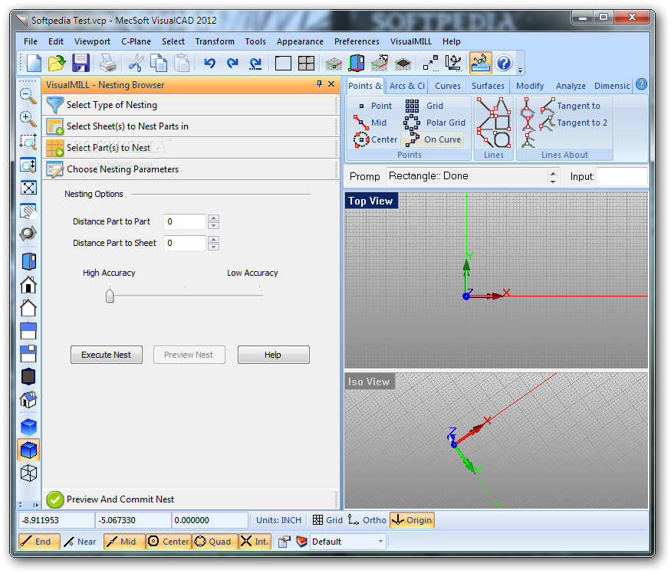Toggle Quad snap
The image size is (671, 573).
coord(215,542)
